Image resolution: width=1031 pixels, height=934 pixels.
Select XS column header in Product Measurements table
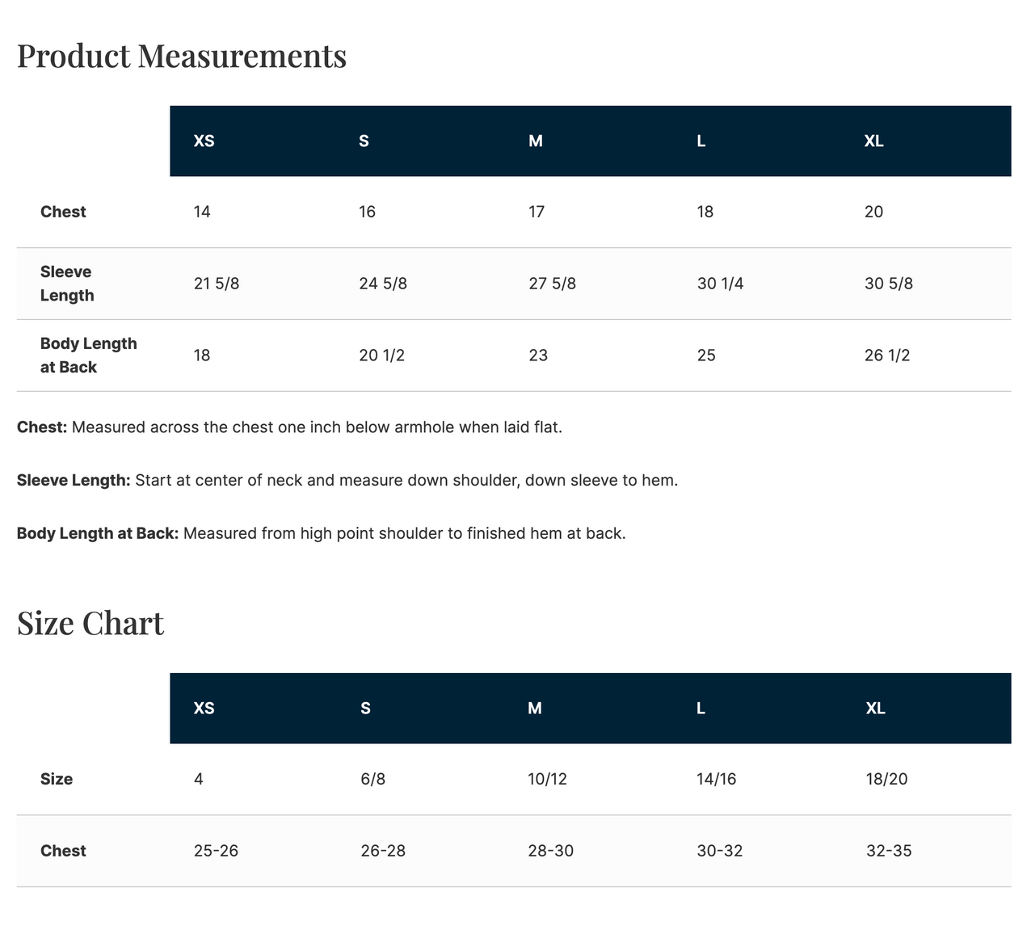pyautogui.click(x=204, y=141)
